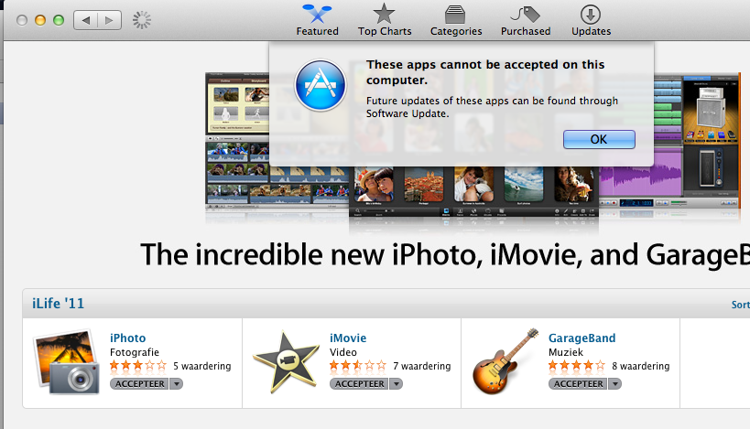Open the Purchased section
The image size is (750, 429).
coord(526,20)
